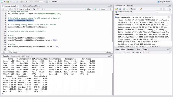Click the console prompt line

click(57, 93)
